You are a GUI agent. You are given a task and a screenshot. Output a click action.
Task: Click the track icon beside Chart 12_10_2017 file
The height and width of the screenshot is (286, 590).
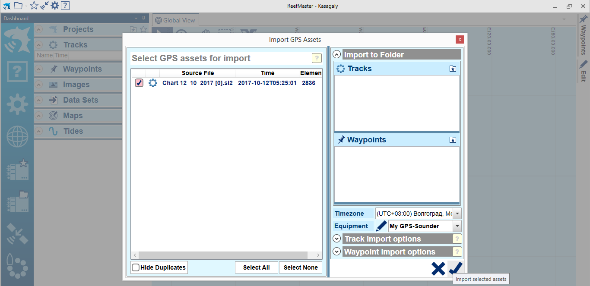[x=152, y=83]
